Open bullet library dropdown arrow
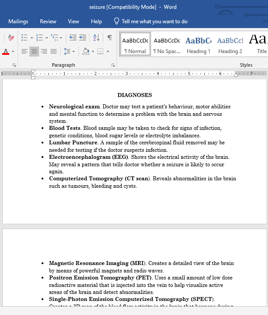 32,38
